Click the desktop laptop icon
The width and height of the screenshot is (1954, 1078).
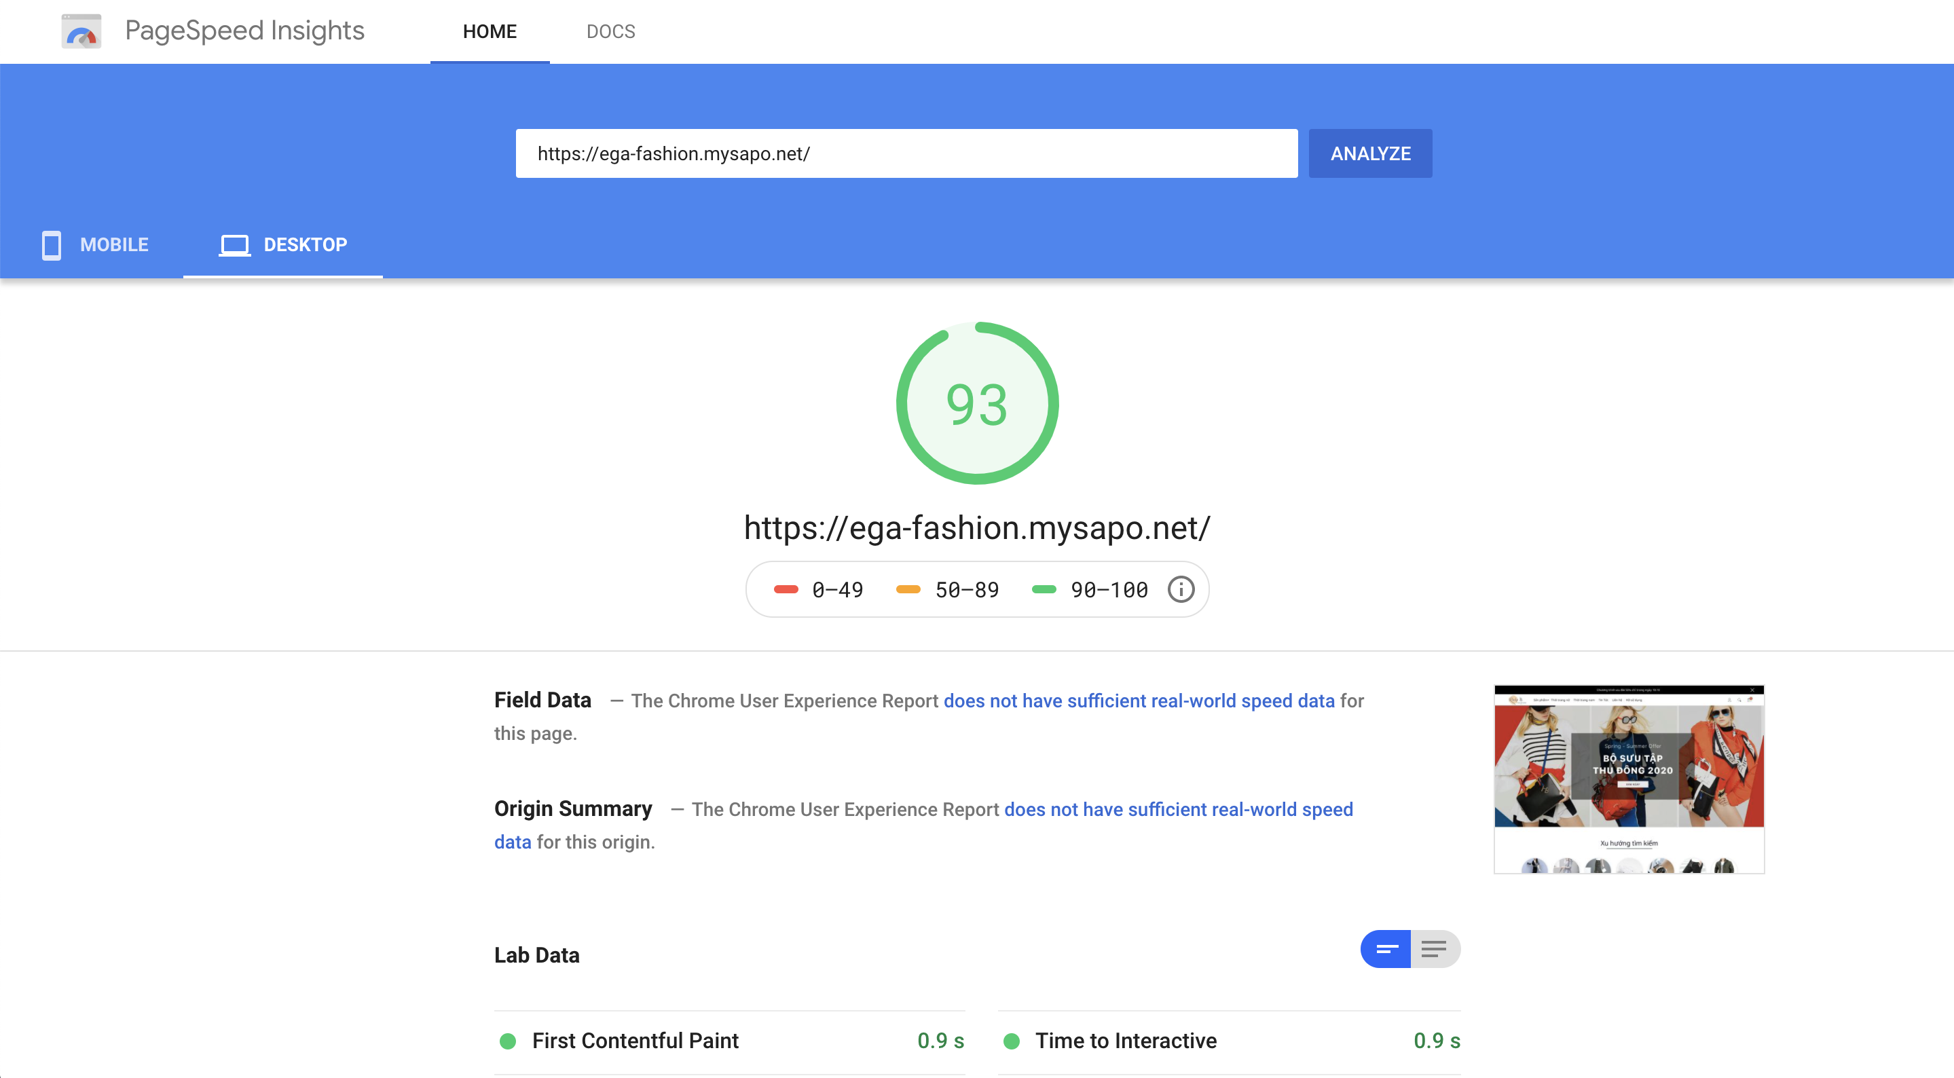pyautogui.click(x=234, y=245)
